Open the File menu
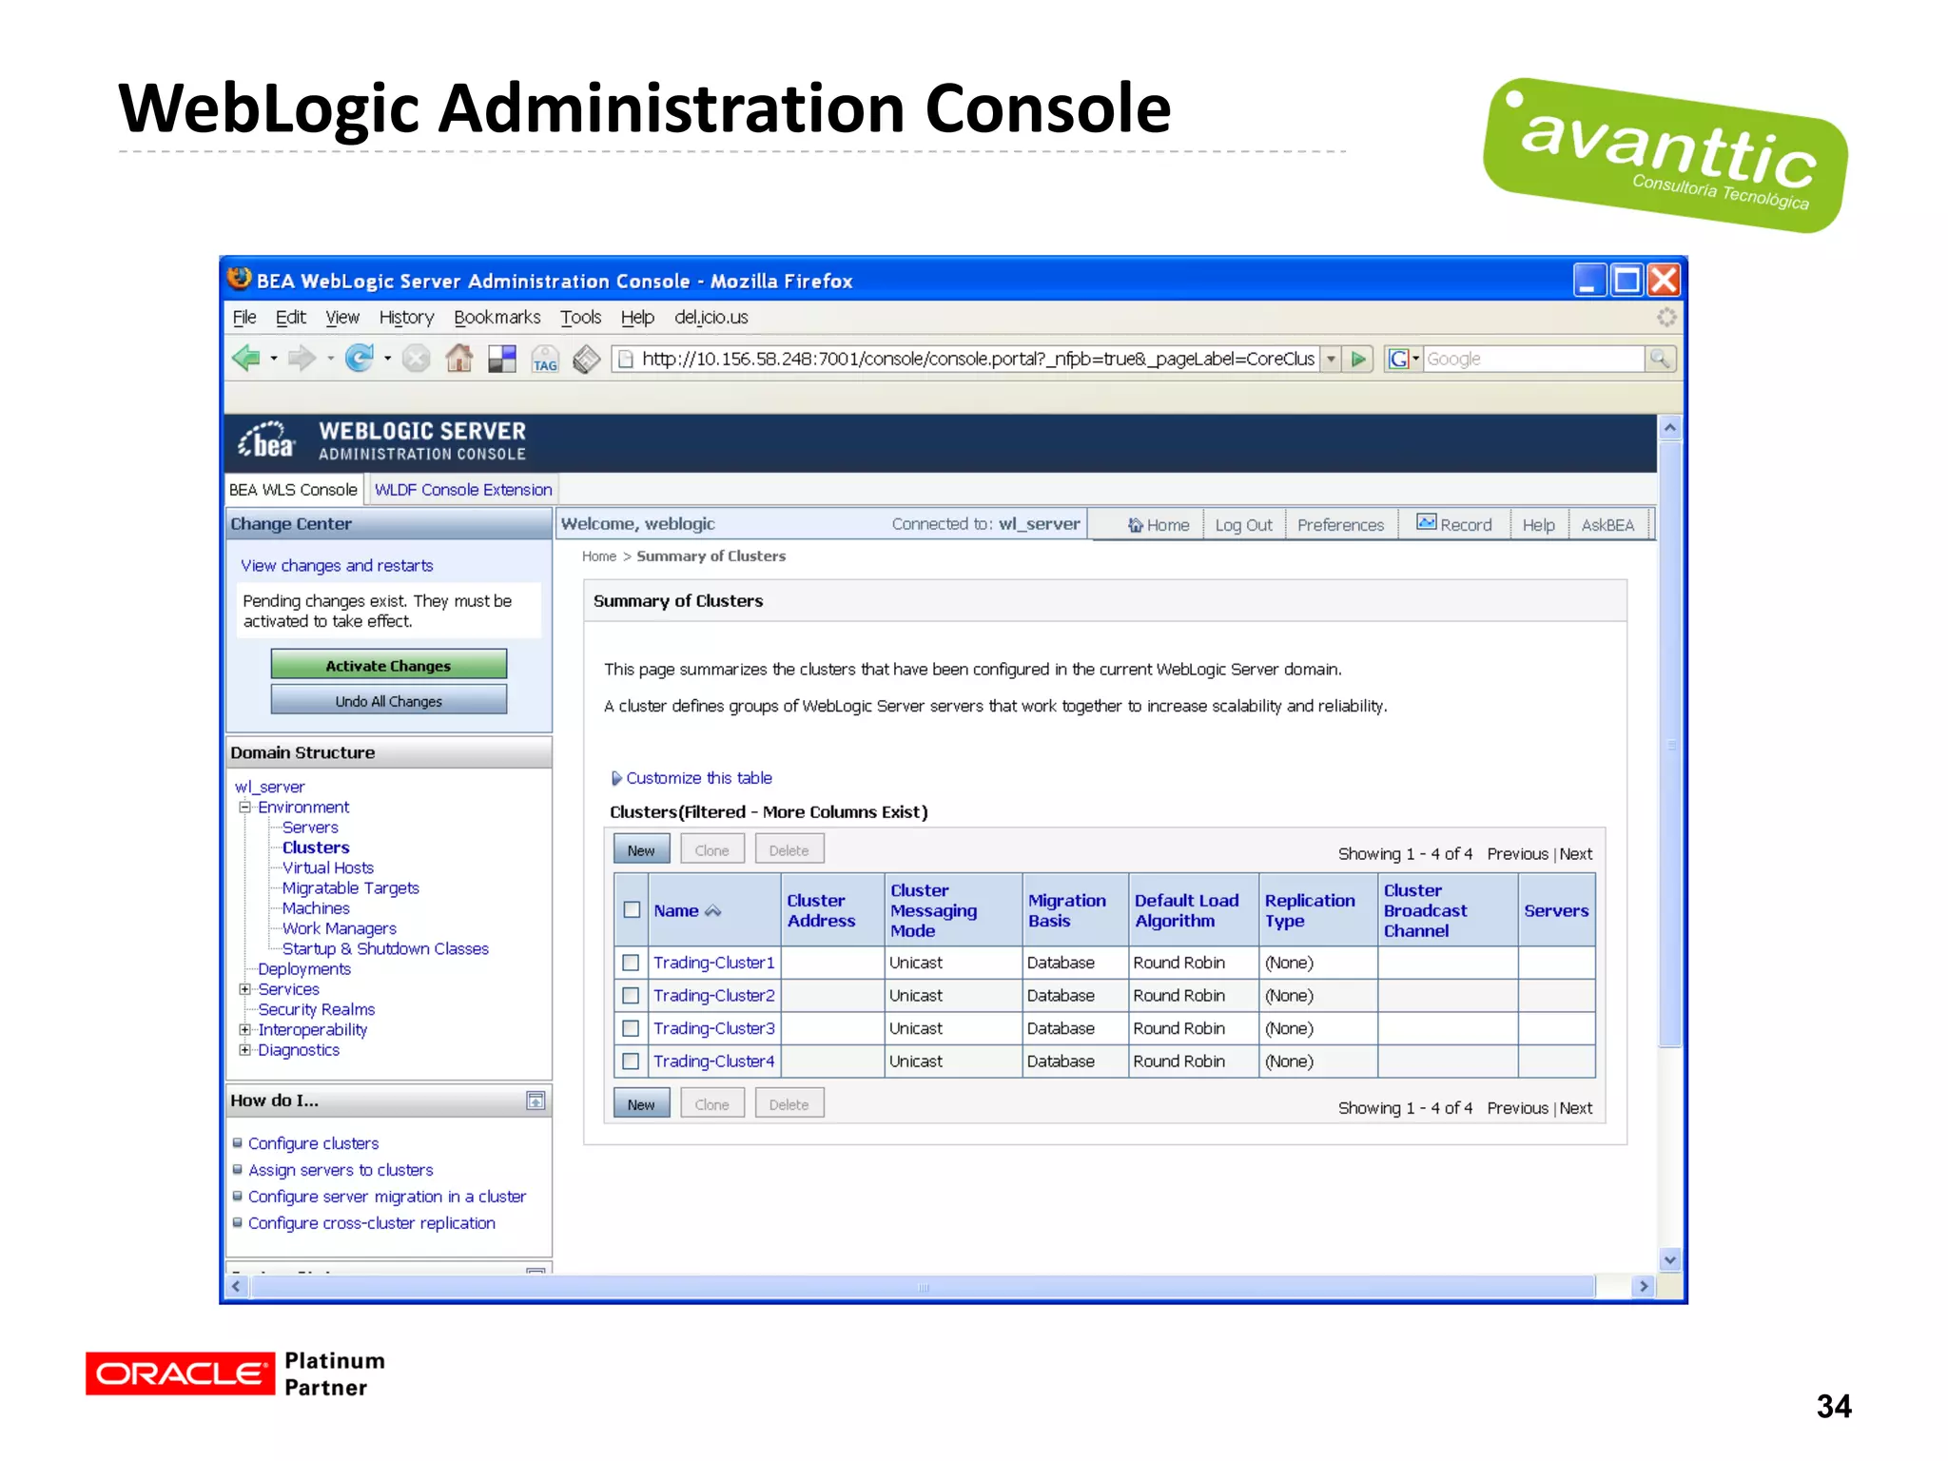This screenshot has width=1948, height=1461. tap(244, 317)
